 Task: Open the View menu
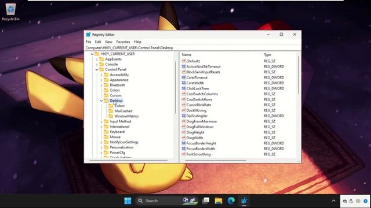[x=108, y=42]
